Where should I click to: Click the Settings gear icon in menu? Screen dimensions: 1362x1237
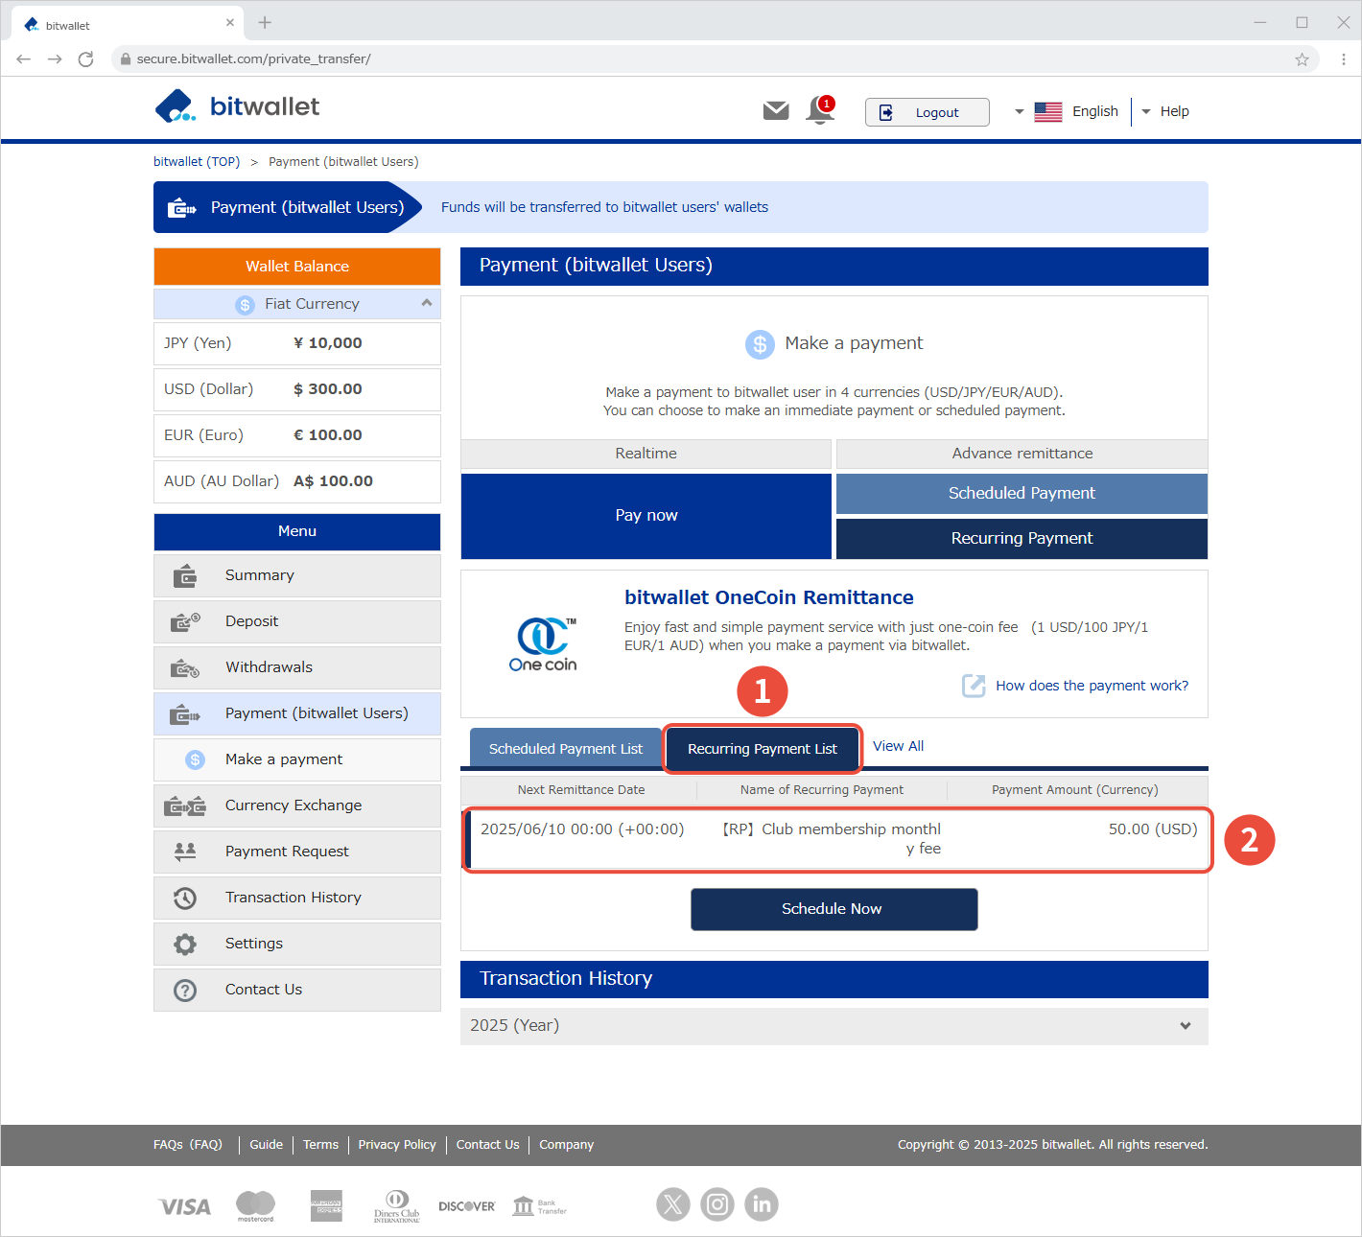(x=185, y=944)
